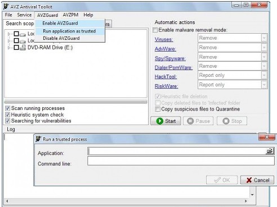Enable malware removal mode checkbox
The image size is (277, 207).
coord(155,30)
